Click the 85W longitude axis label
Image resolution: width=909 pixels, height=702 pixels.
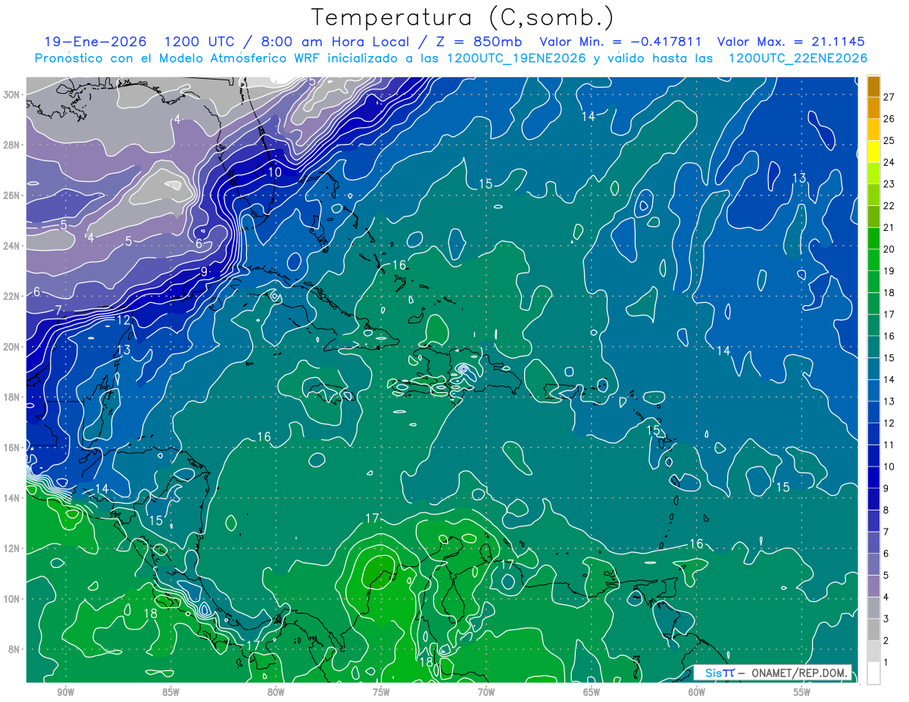coord(170,691)
